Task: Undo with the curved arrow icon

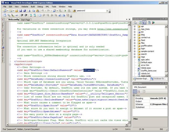Action: [43, 11]
